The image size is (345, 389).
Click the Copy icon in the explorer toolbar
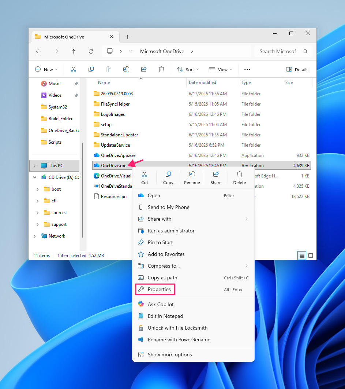tap(91, 69)
